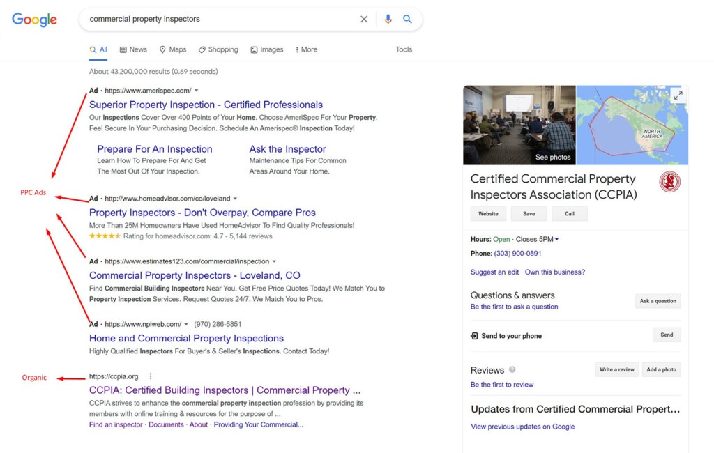Click the phone number (303) 900-0891
This screenshot has width=714, height=453.
pos(517,254)
